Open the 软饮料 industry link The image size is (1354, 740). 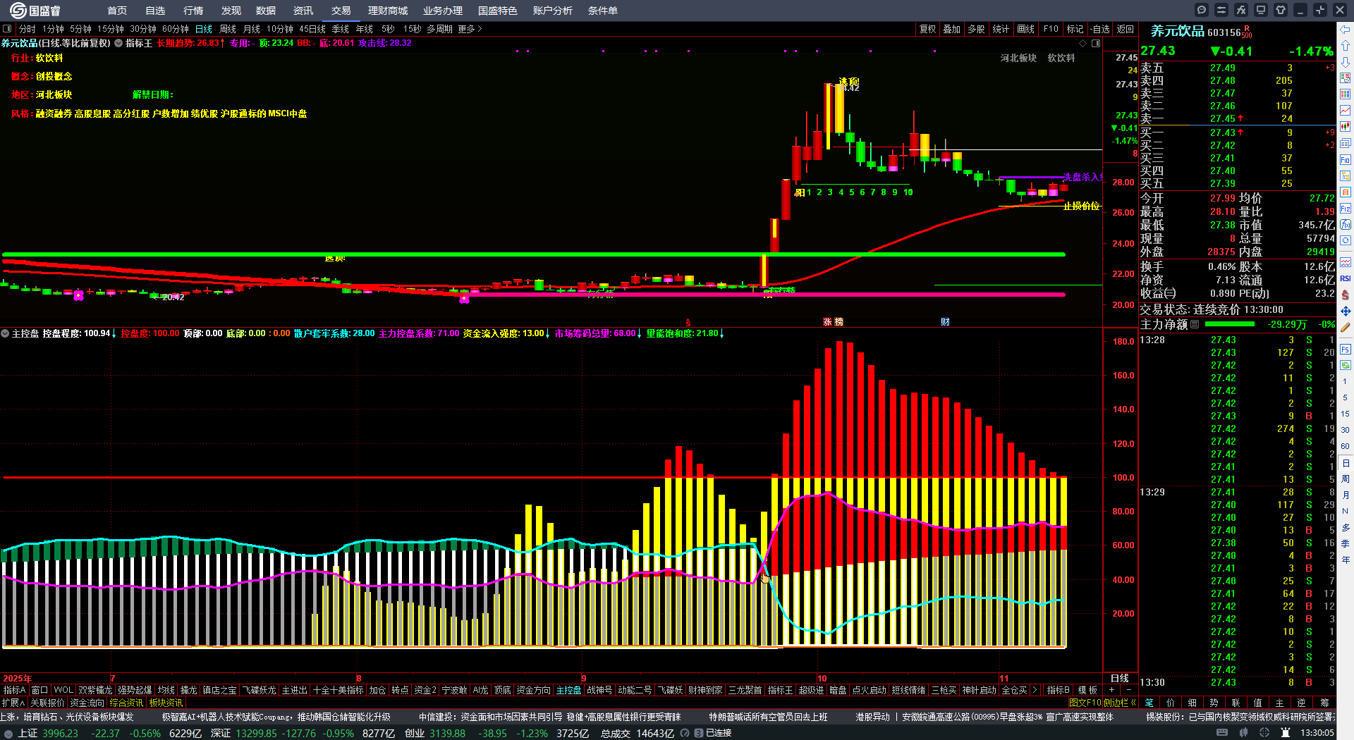(1061, 58)
